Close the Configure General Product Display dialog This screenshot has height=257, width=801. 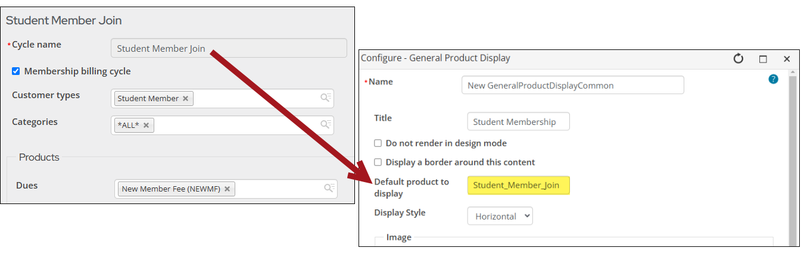coord(787,59)
